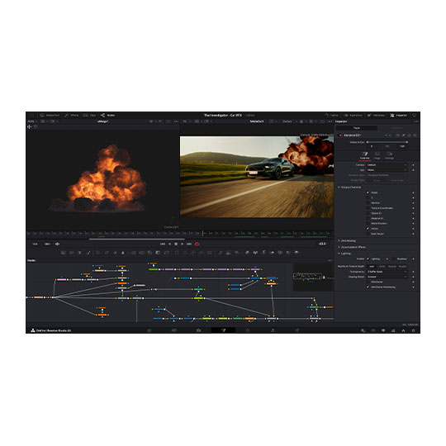Open Project Manager home icon
This screenshot has width=446, height=446.
coord(403,330)
